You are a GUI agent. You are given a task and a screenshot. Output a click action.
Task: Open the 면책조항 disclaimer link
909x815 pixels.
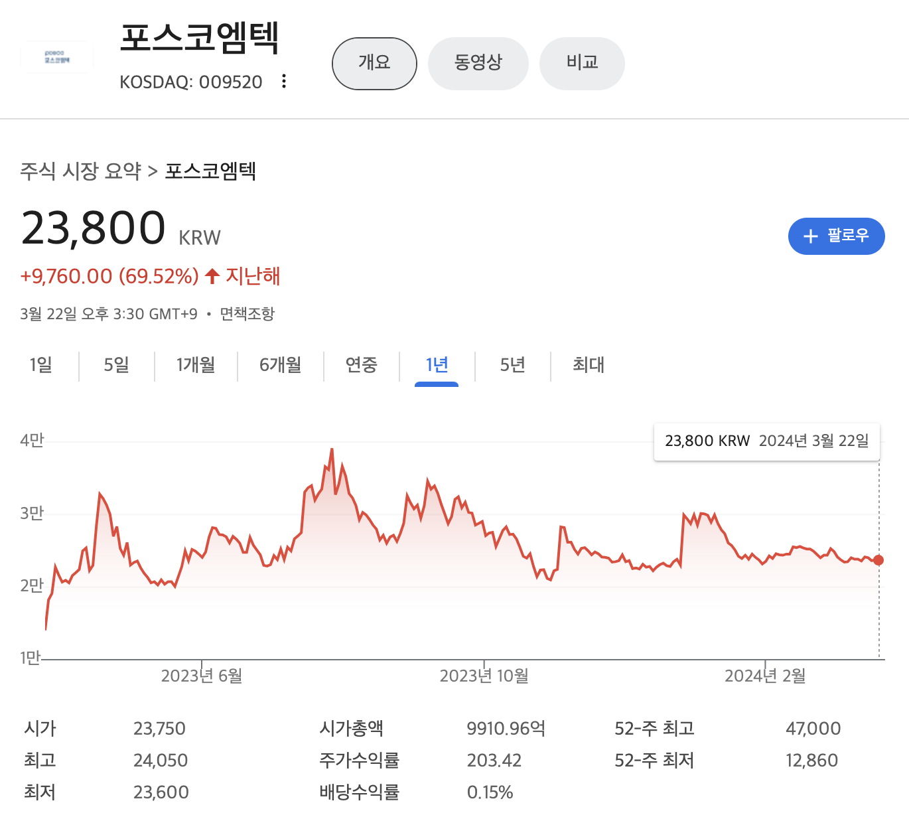[x=247, y=314]
